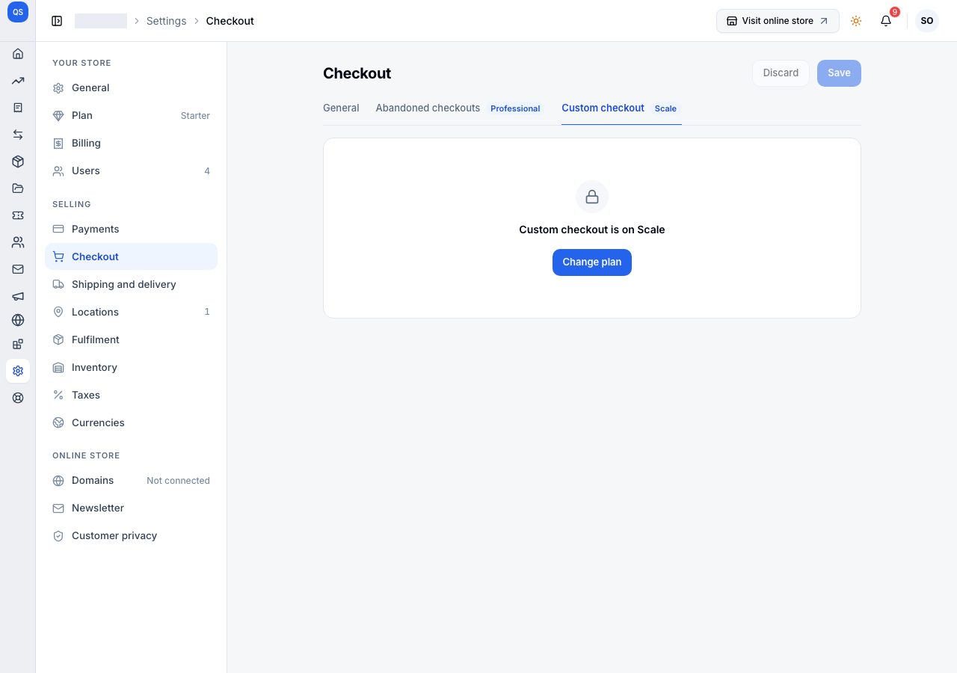This screenshot has height=673, width=957.
Task: Click the blurred store name in breadcrumb
Action: (101, 21)
